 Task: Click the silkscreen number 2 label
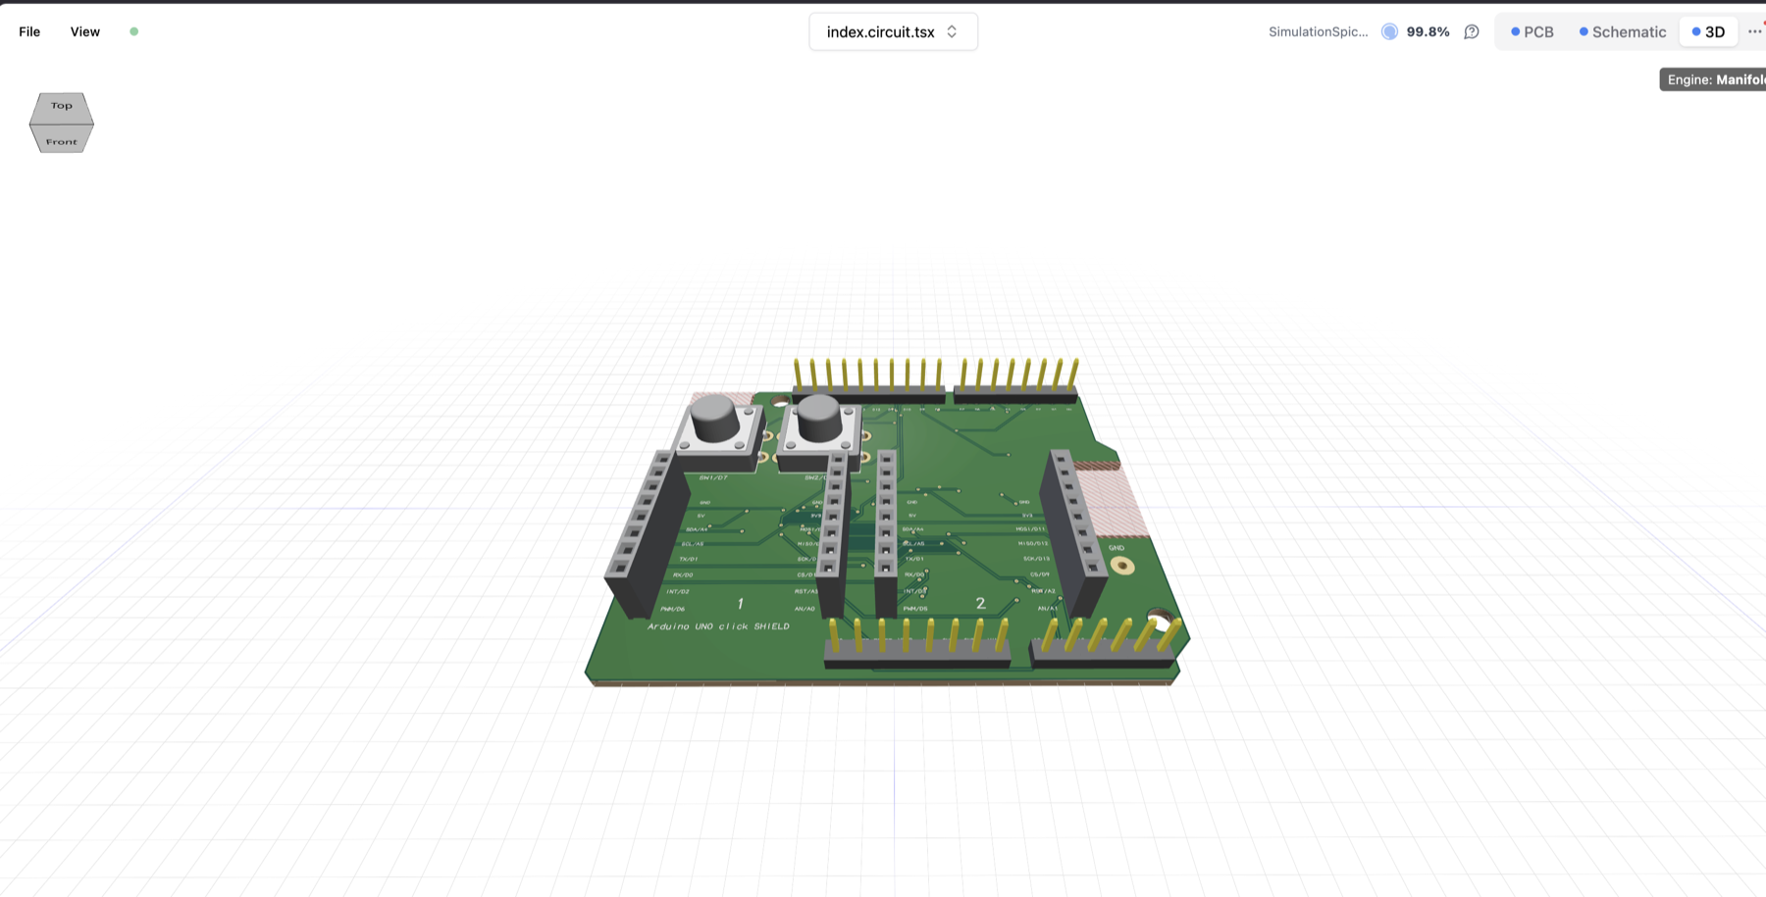(980, 603)
